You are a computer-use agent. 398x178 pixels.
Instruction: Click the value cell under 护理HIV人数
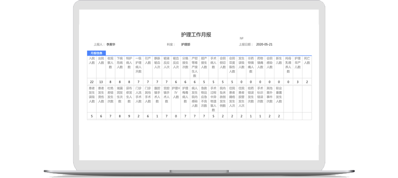pyautogui.click(x=175, y=116)
